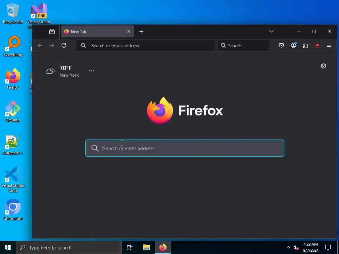This screenshot has width=339, height=254.
Task: Open a new tab with the plus button
Action: pos(141,32)
